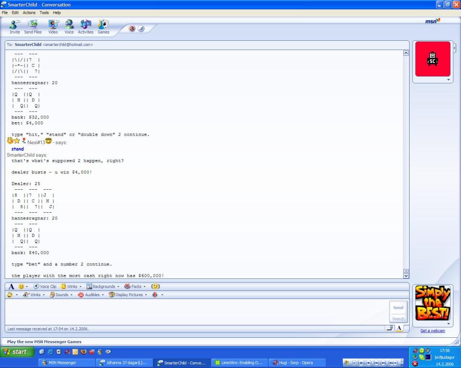Toggle mute in taskbar media player
This screenshot has height=368, width=461.
coord(392,363)
